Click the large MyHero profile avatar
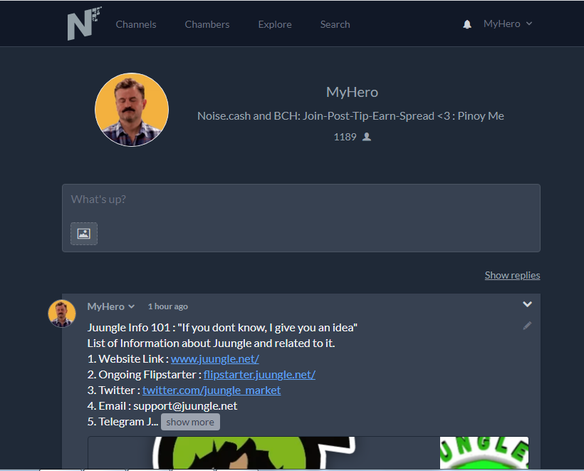The height and width of the screenshot is (471, 584). click(132, 110)
